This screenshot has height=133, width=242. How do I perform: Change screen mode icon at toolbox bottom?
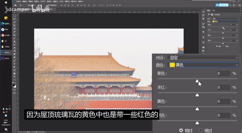pos(14,93)
